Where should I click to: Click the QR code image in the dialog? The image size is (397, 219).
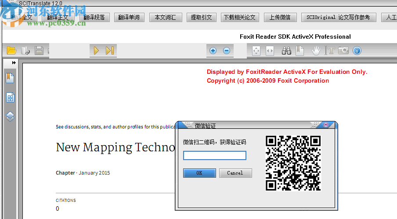coord(293,163)
